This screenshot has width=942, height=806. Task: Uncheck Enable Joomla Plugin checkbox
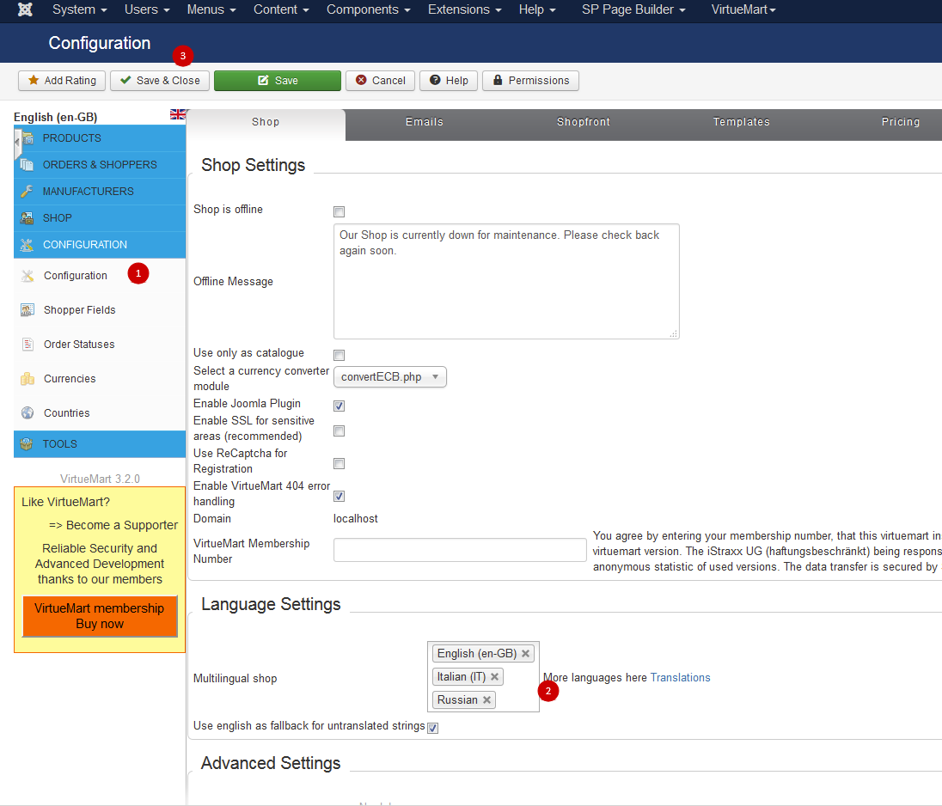click(339, 406)
